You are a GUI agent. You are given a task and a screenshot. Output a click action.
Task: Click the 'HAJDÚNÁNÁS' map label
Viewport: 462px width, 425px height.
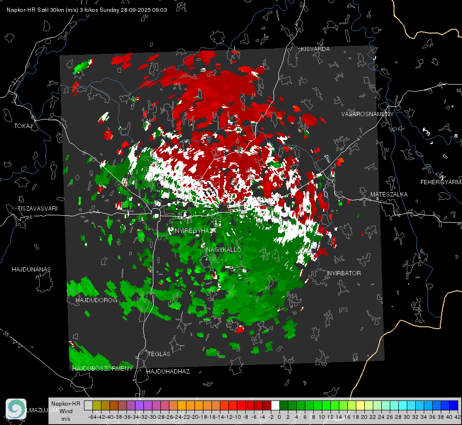pos(31,270)
